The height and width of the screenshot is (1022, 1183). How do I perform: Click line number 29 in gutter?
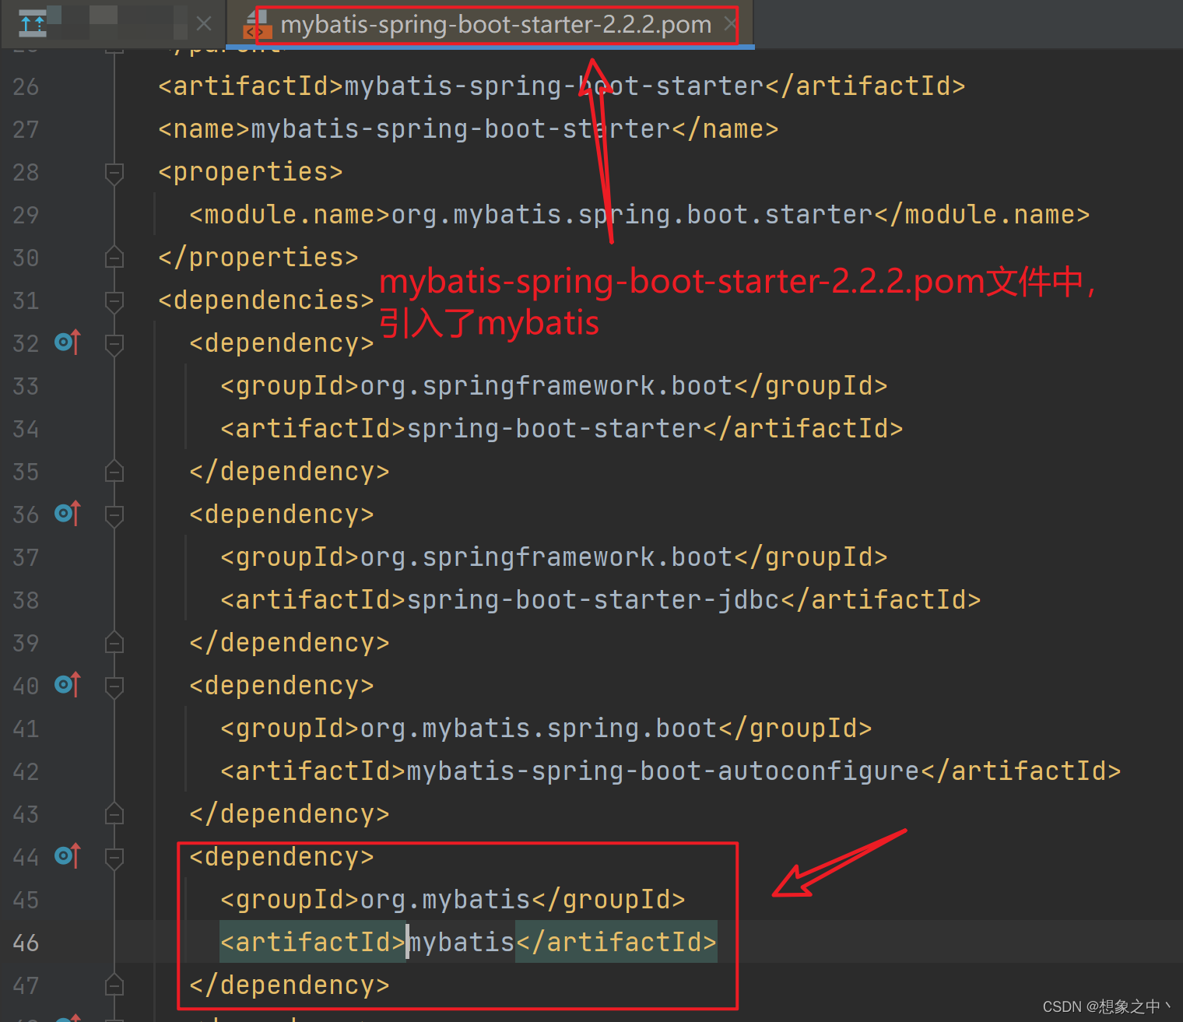tap(26, 215)
